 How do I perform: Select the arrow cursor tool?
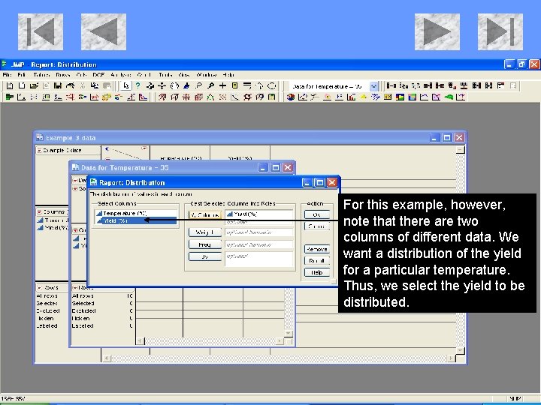126,85
